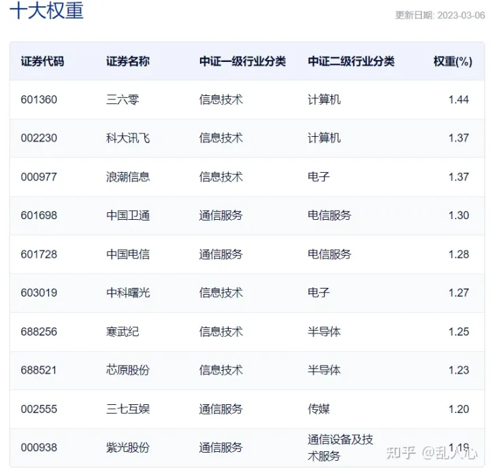The width and height of the screenshot is (490, 473).
Task: Select the name 科大讯飞
Action: (128, 138)
